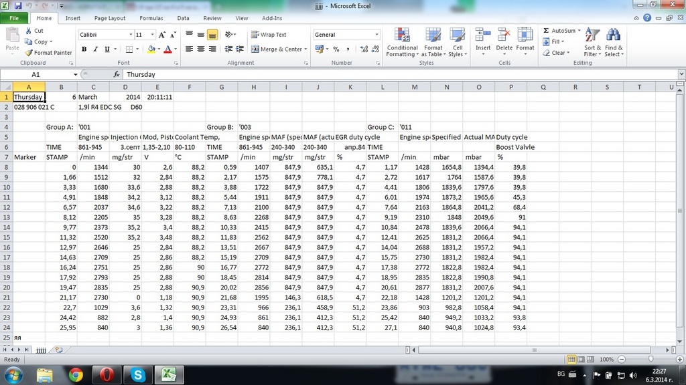Click the Insert Function fx icon

coord(117,75)
